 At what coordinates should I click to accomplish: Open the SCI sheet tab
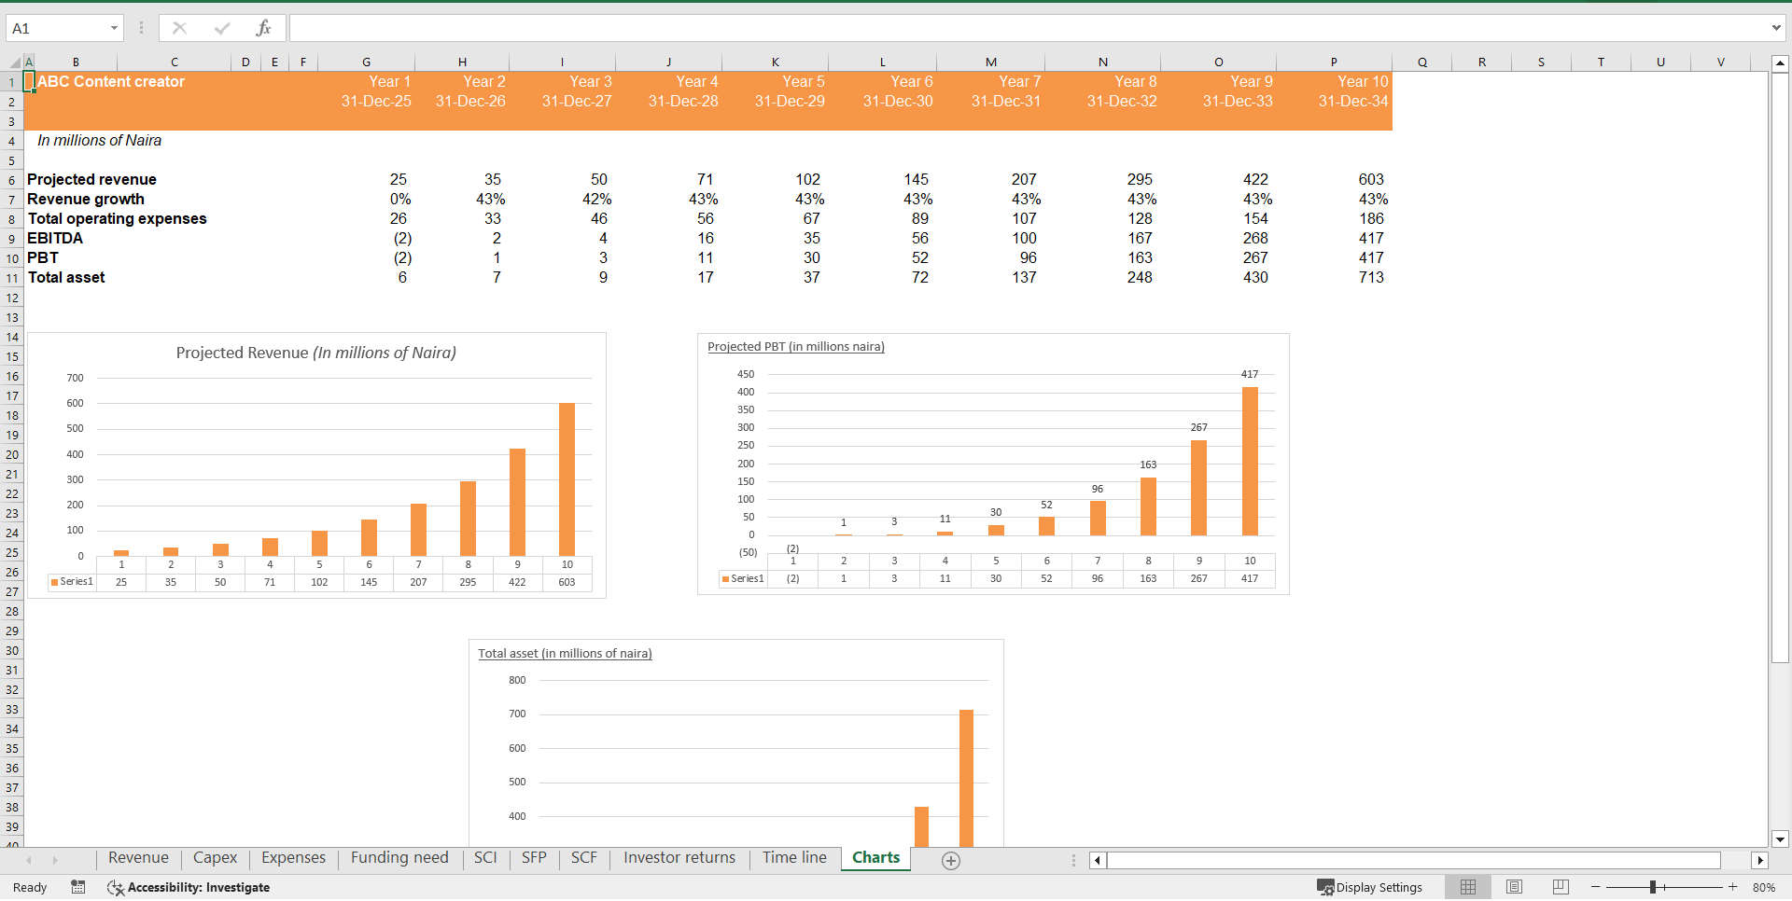coord(485,858)
